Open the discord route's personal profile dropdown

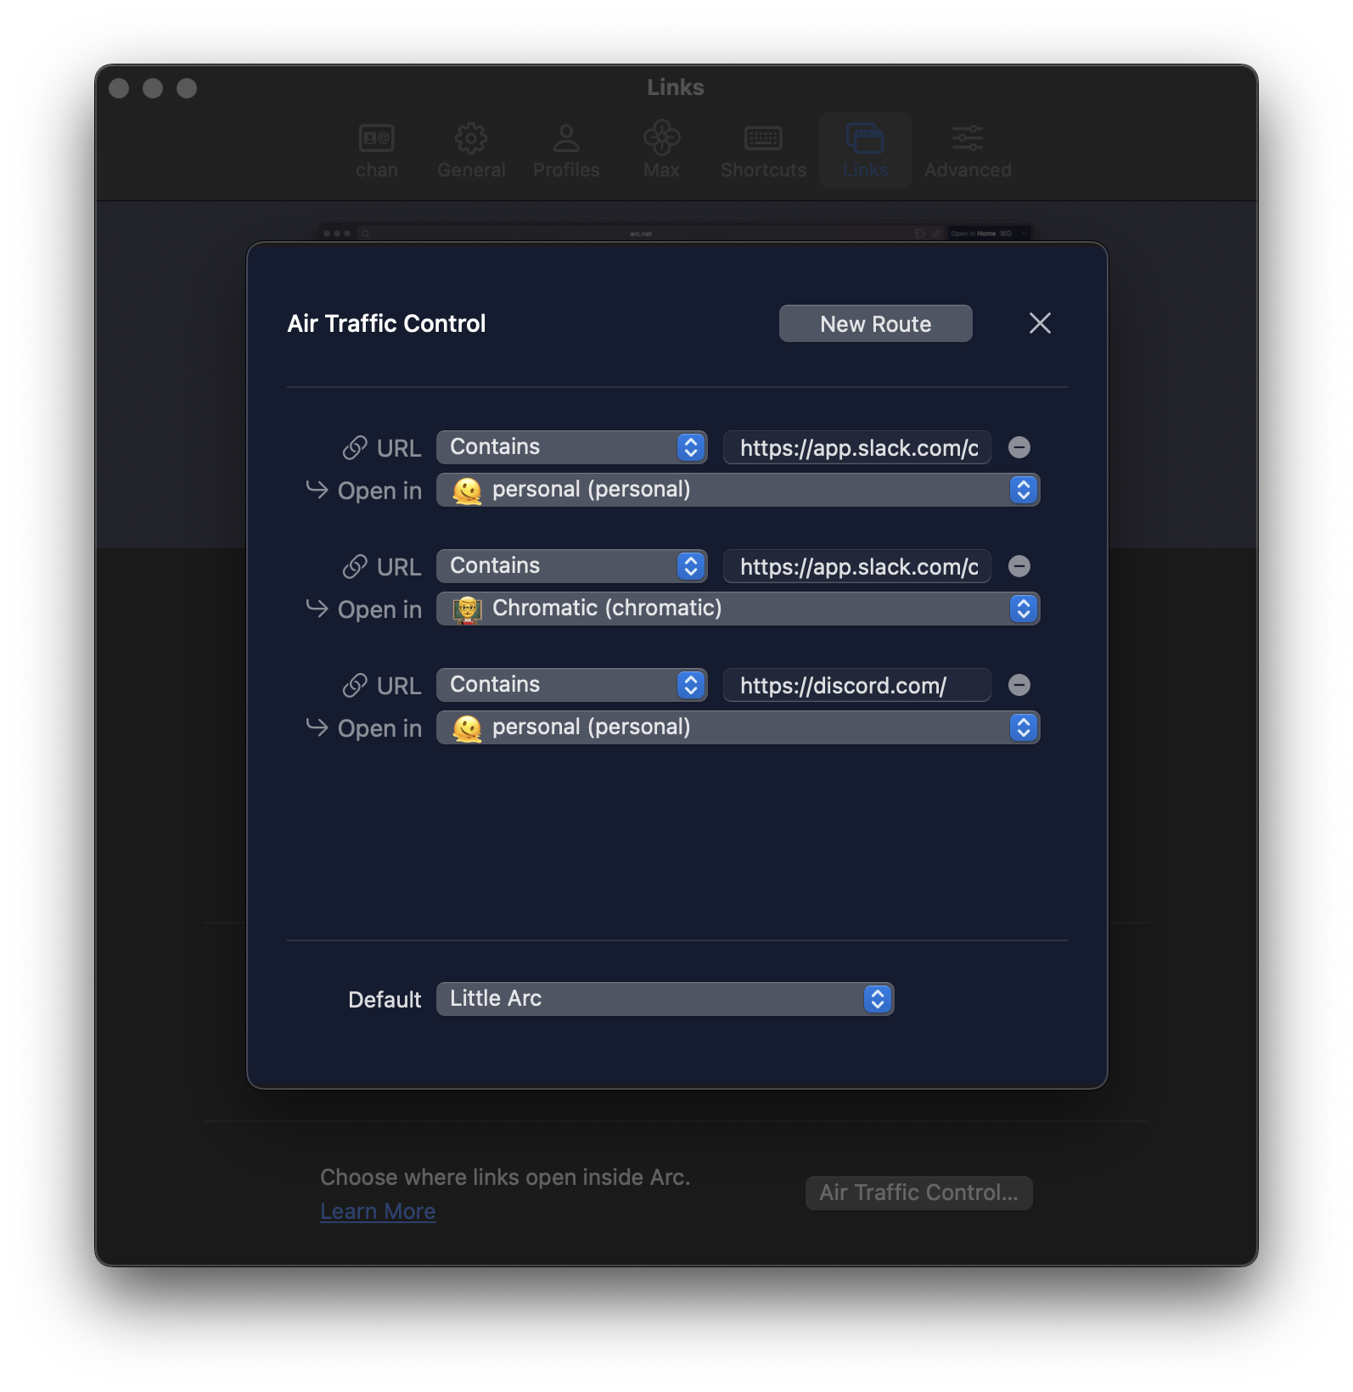[x=738, y=727]
